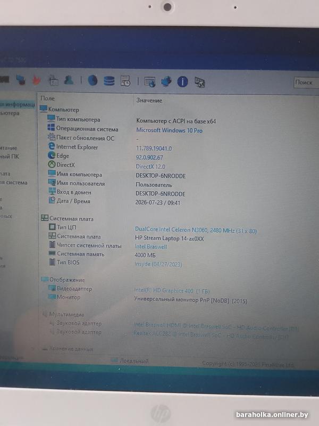Screen dimensions: 319x426
Task: Click the Edge browser row icon
Action: pyautogui.click(x=52, y=155)
